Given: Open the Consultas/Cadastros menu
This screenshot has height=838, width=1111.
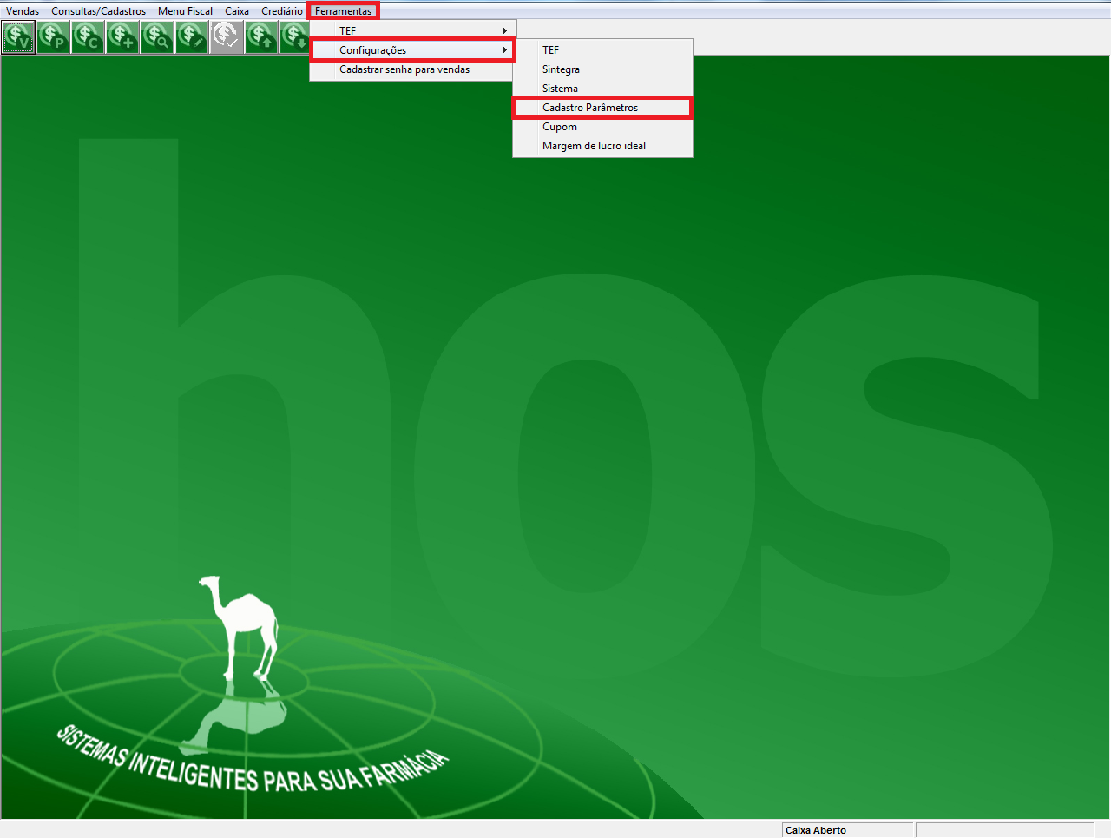Looking at the screenshot, I should click(98, 11).
